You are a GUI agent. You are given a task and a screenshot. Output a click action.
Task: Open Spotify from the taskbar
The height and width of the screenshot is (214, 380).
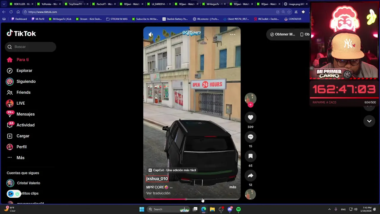pyautogui.click(x=238, y=209)
